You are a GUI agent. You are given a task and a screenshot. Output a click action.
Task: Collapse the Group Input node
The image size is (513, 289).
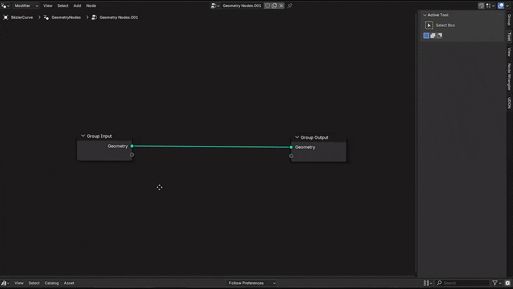[x=83, y=136]
